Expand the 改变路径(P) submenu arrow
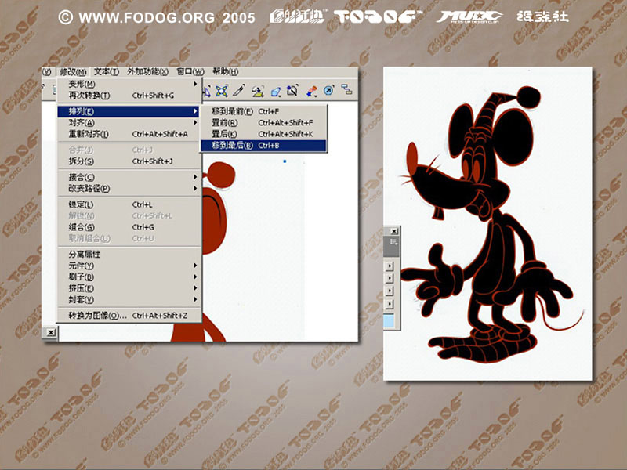The height and width of the screenshot is (470, 627). point(195,188)
